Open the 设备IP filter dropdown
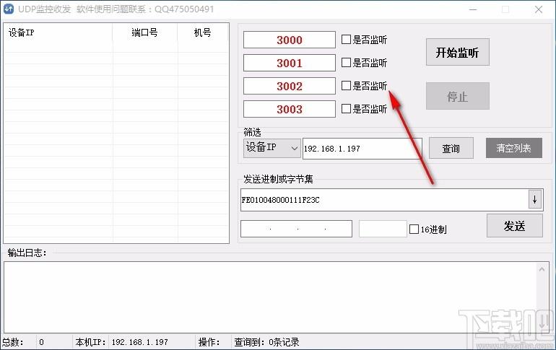This screenshot has height=350, width=556. coord(272,148)
